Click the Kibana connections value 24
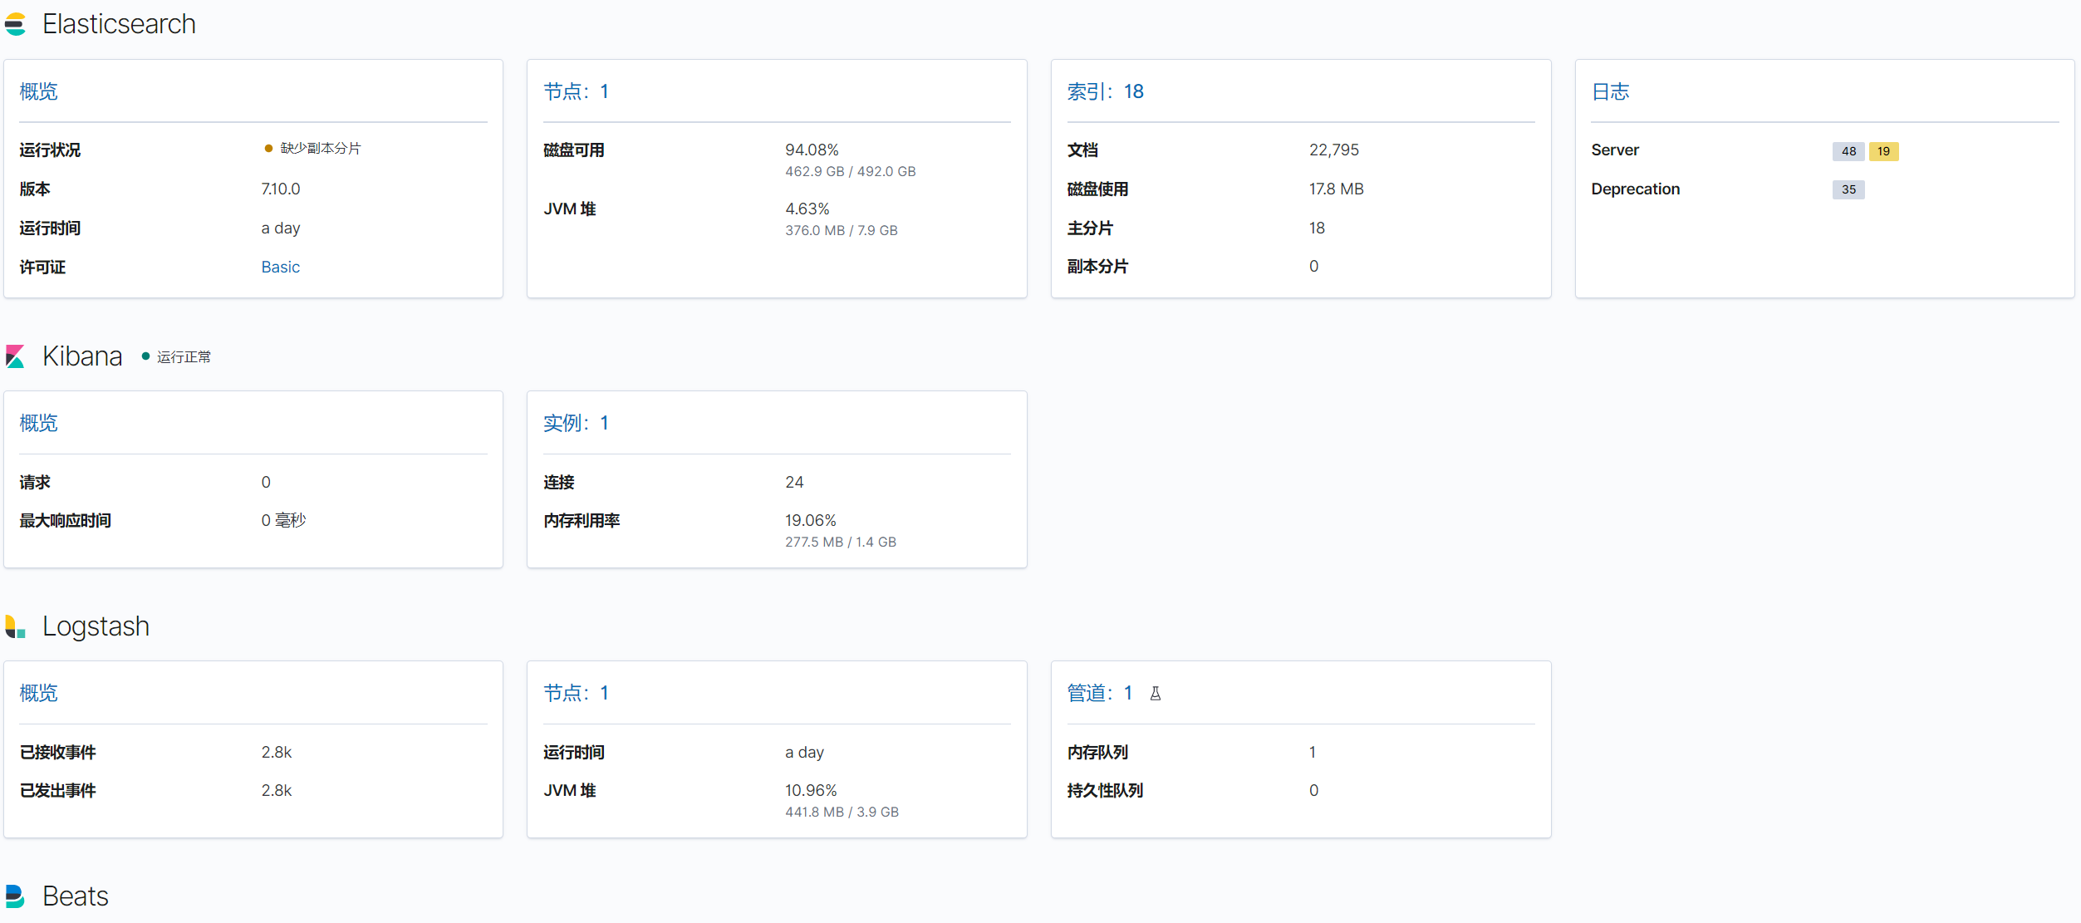The width and height of the screenshot is (2081, 923). pos(794,482)
